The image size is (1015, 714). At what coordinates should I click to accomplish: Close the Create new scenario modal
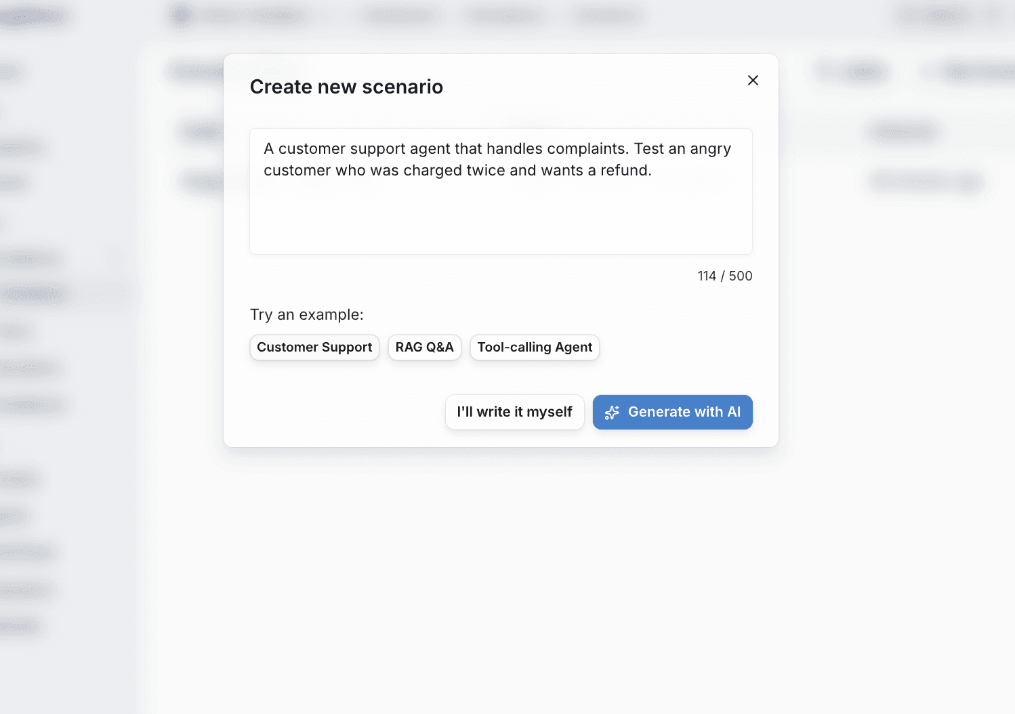753,80
